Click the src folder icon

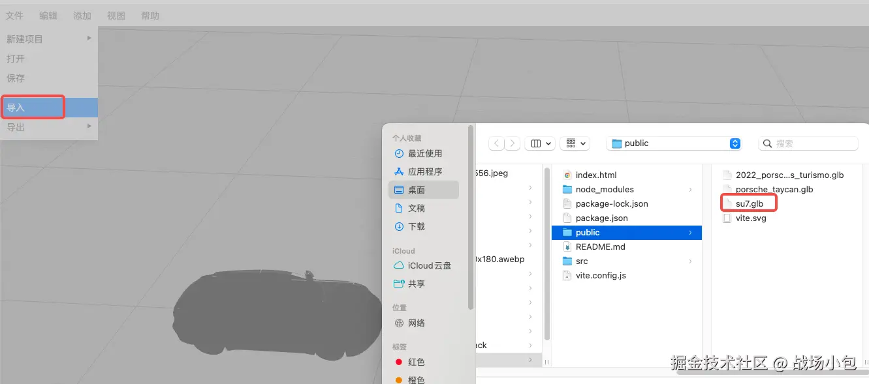point(567,261)
